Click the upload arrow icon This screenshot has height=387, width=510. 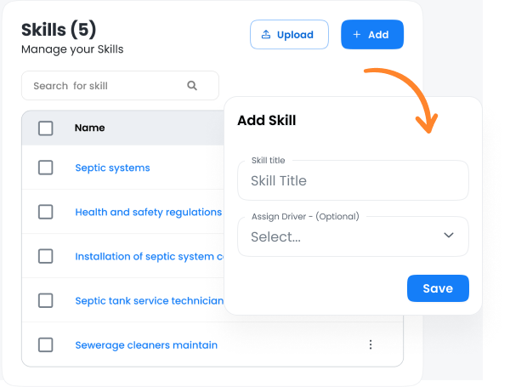coord(266,35)
